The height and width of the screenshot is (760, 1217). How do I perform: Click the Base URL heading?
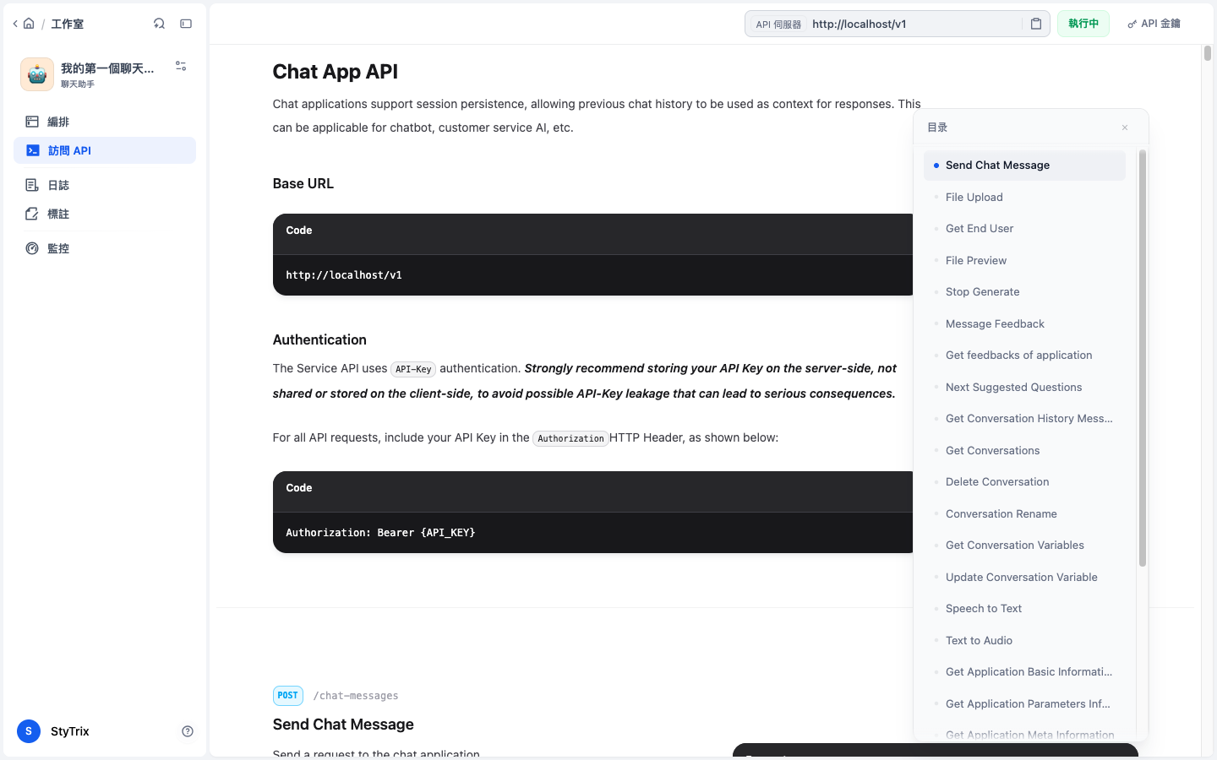pyautogui.click(x=303, y=183)
